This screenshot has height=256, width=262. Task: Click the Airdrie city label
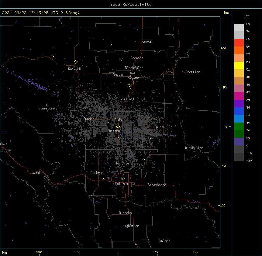[x=123, y=163]
